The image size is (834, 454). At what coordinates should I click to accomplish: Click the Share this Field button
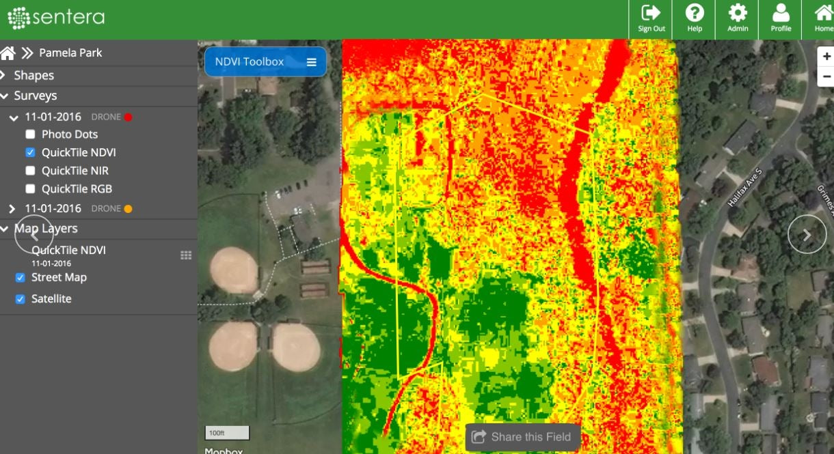click(522, 437)
